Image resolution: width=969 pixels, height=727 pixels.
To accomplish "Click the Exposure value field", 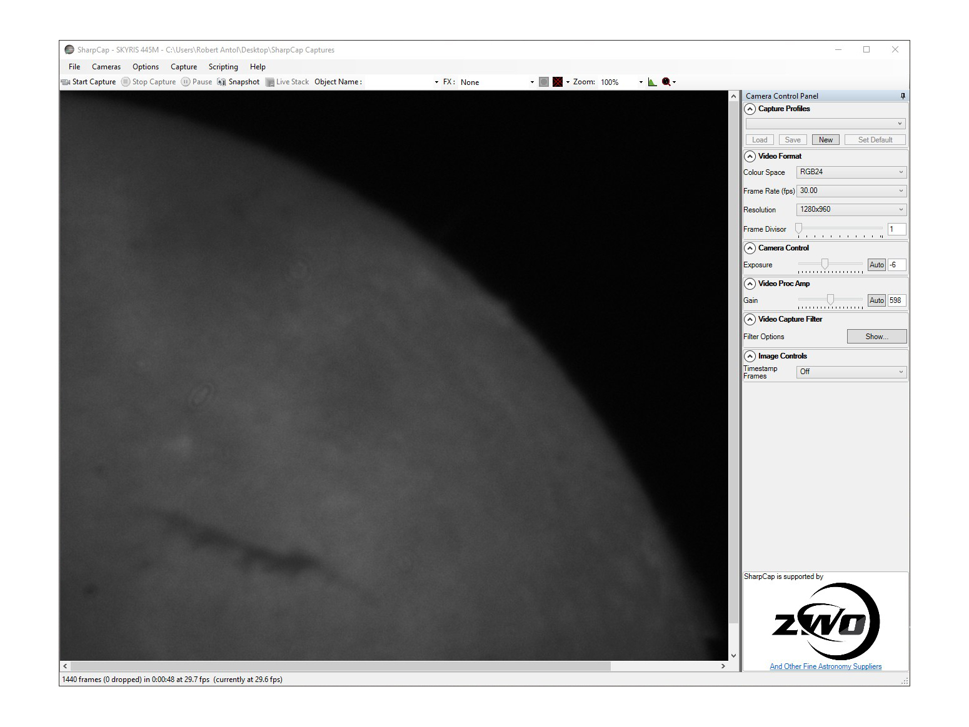I will [x=897, y=265].
